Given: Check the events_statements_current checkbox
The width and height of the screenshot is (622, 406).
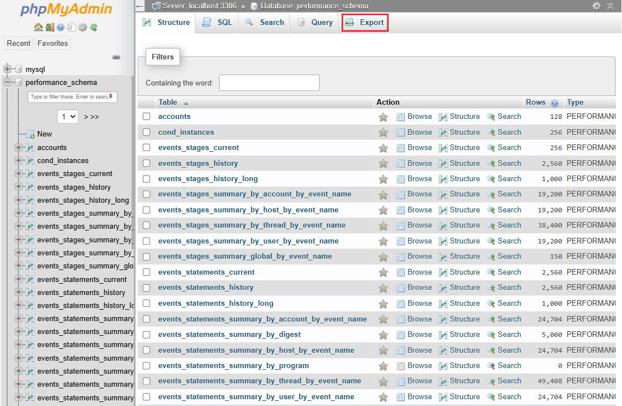Looking at the screenshot, I should [146, 272].
